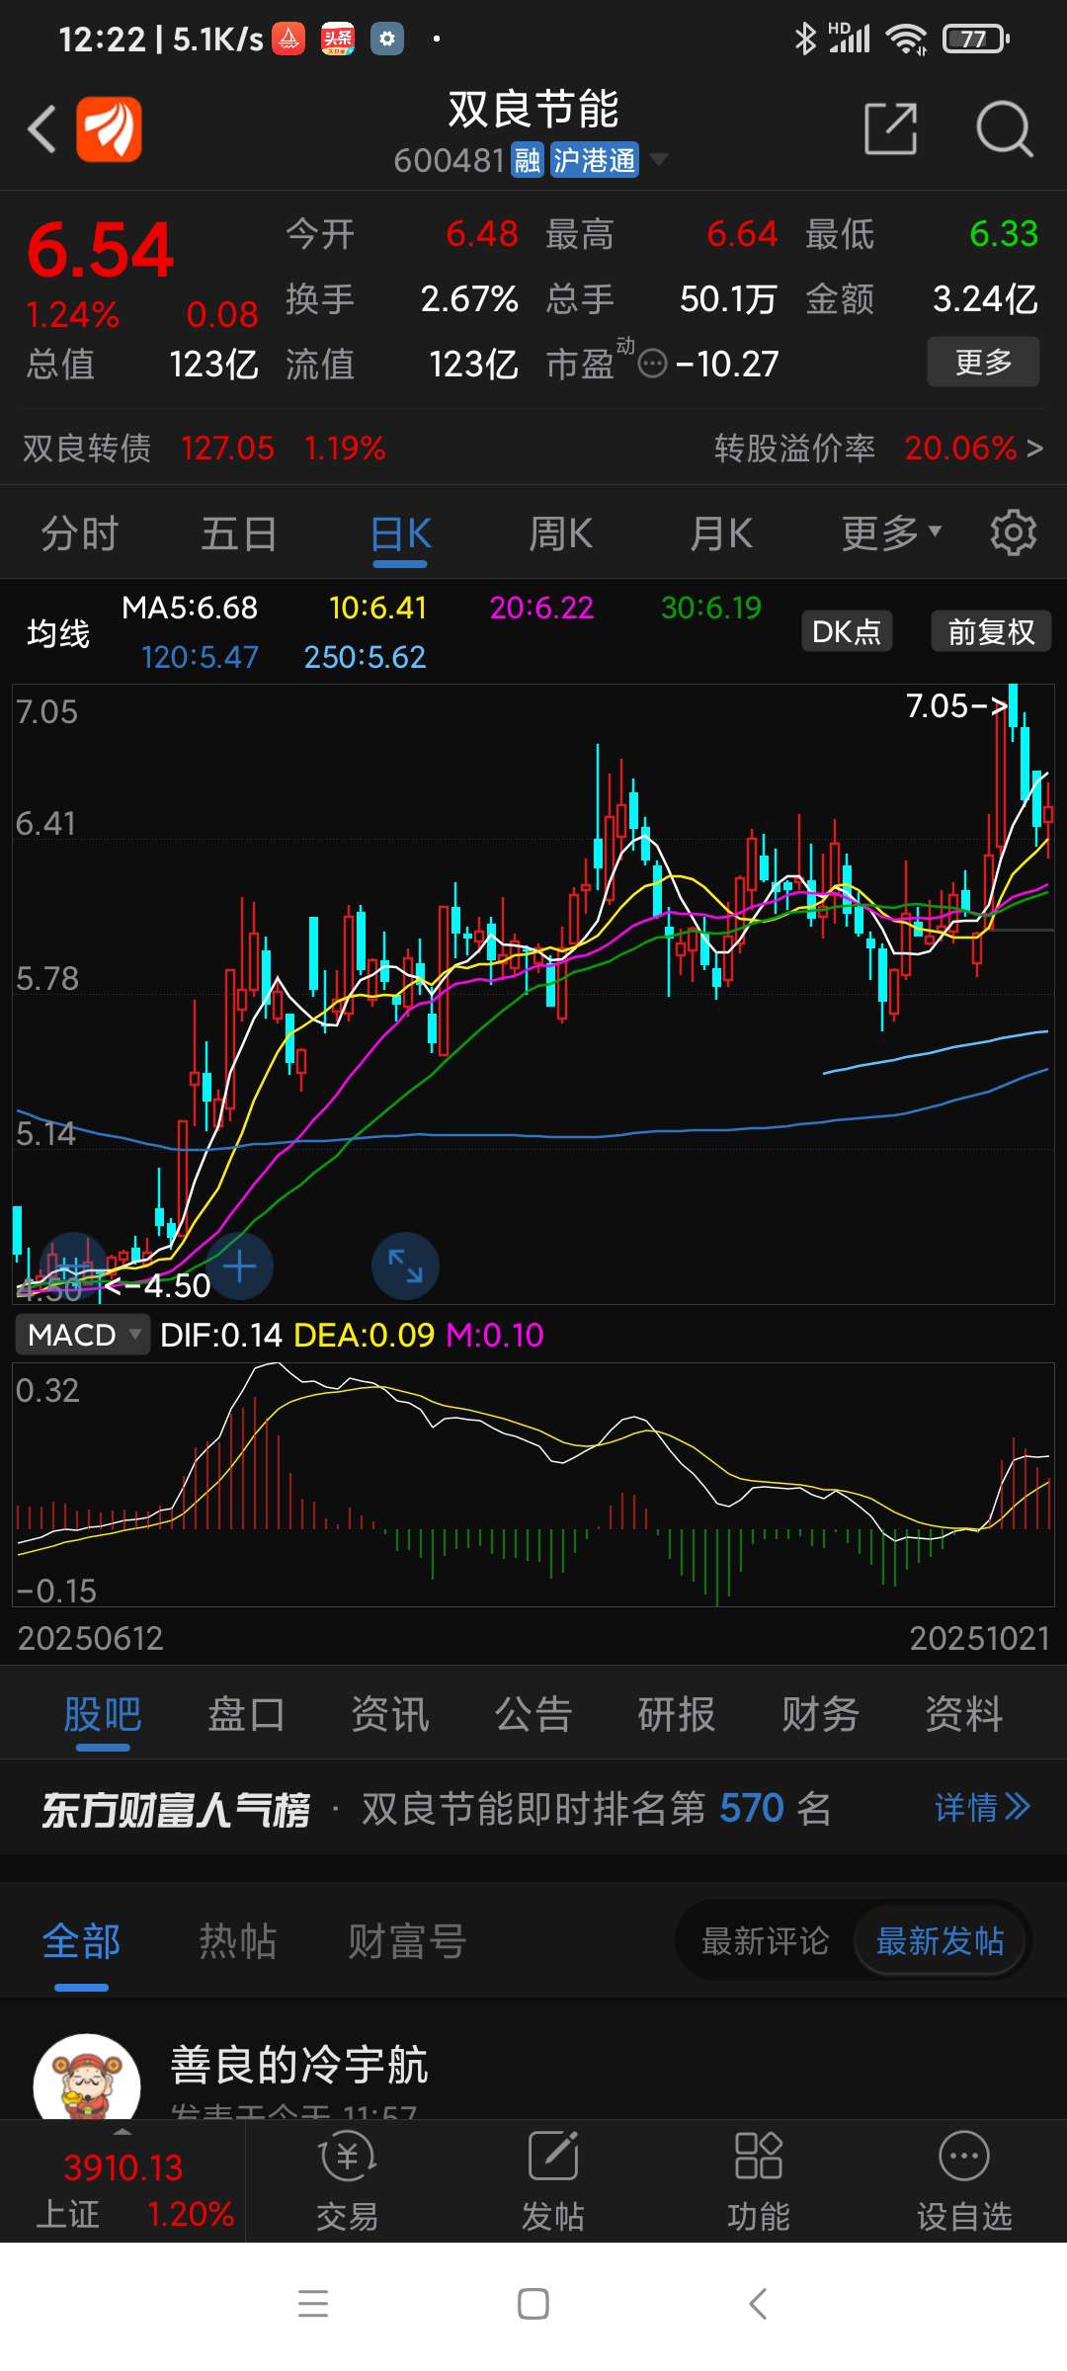
Task: Open 详情 popularity ranking link
Action: coord(982,1808)
